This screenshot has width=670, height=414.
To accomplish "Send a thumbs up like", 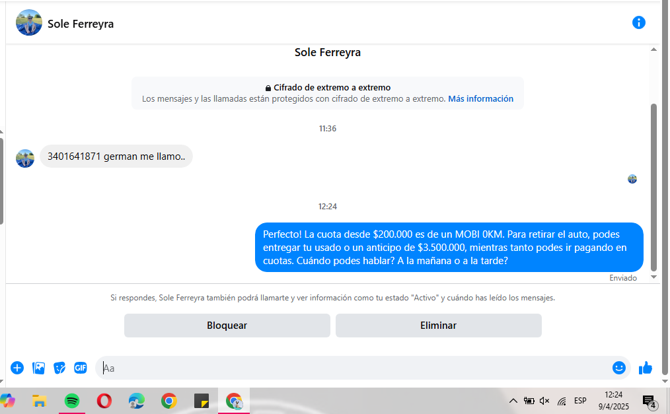I will (x=646, y=368).
